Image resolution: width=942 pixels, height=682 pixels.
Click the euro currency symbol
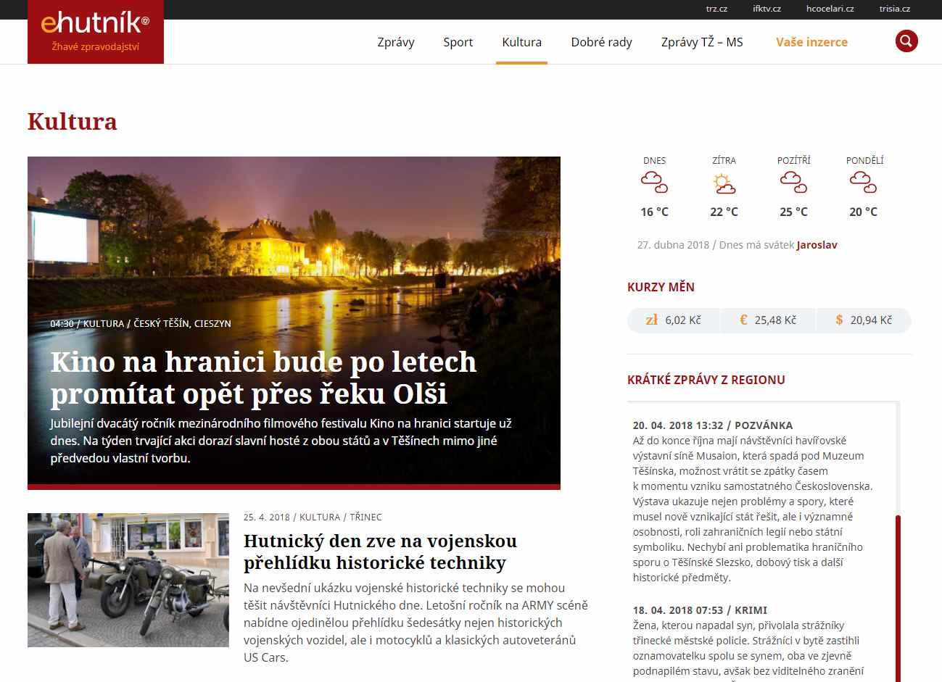743,320
